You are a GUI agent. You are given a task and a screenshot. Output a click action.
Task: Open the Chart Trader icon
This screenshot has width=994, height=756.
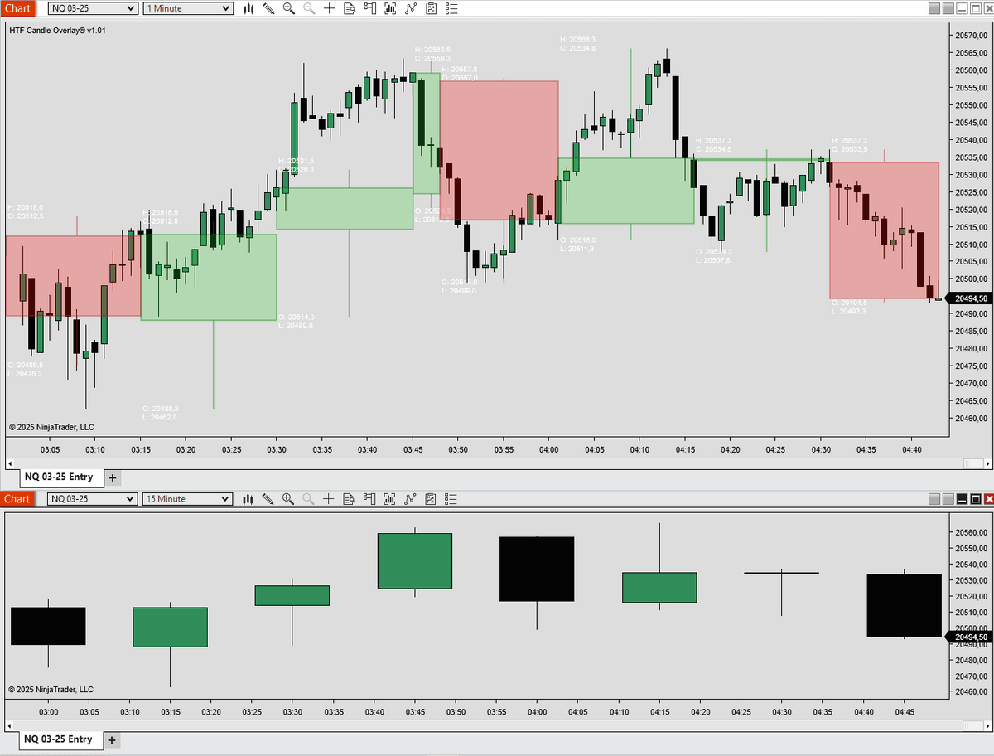click(x=369, y=8)
